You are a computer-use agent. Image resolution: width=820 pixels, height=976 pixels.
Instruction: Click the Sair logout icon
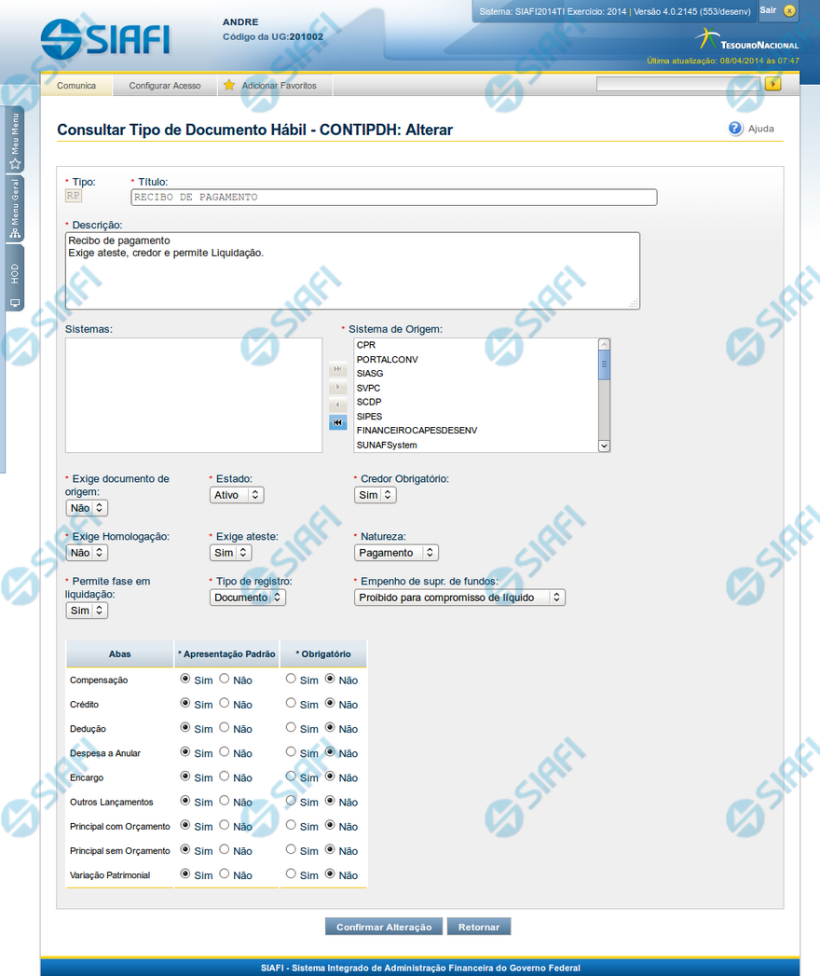pos(789,11)
